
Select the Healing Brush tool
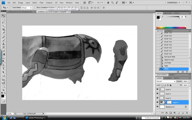point(4,37)
